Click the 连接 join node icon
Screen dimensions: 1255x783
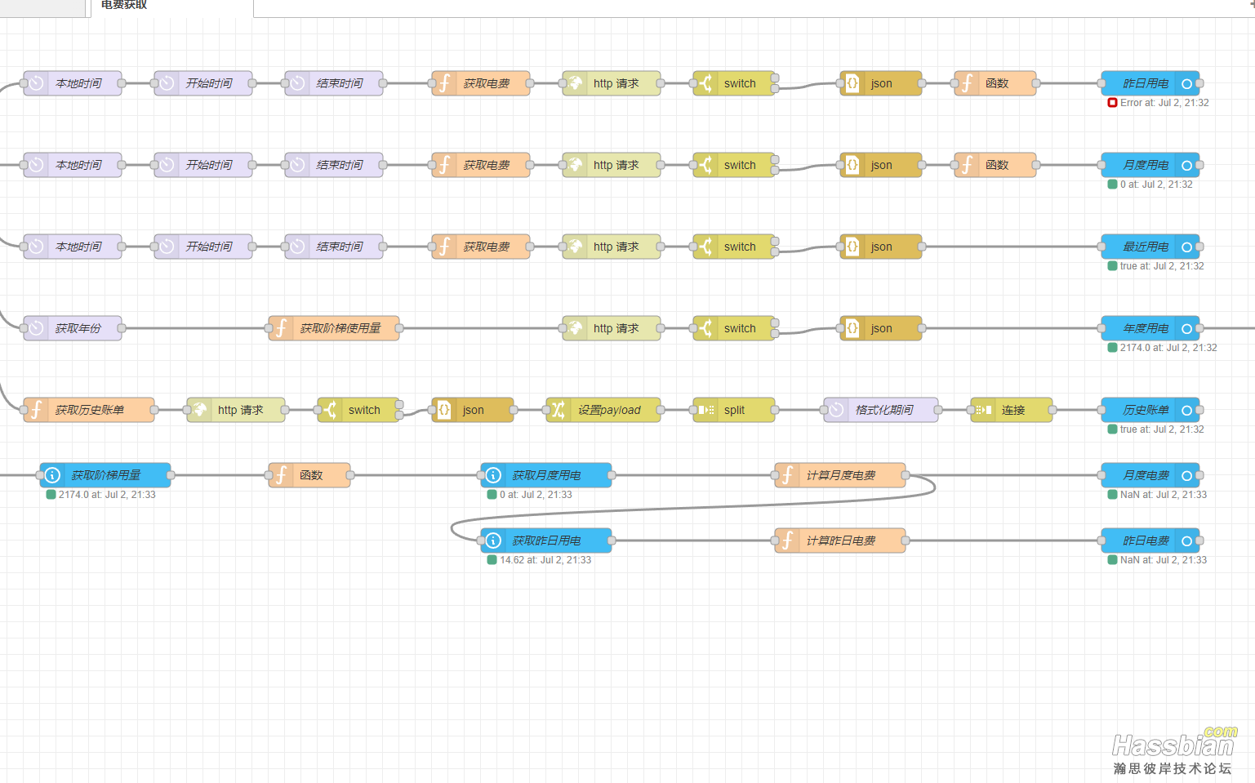click(984, 410)
